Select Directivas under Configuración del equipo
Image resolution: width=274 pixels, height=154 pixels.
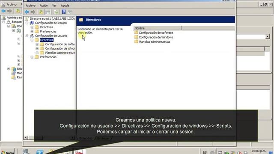click(46, 27)
